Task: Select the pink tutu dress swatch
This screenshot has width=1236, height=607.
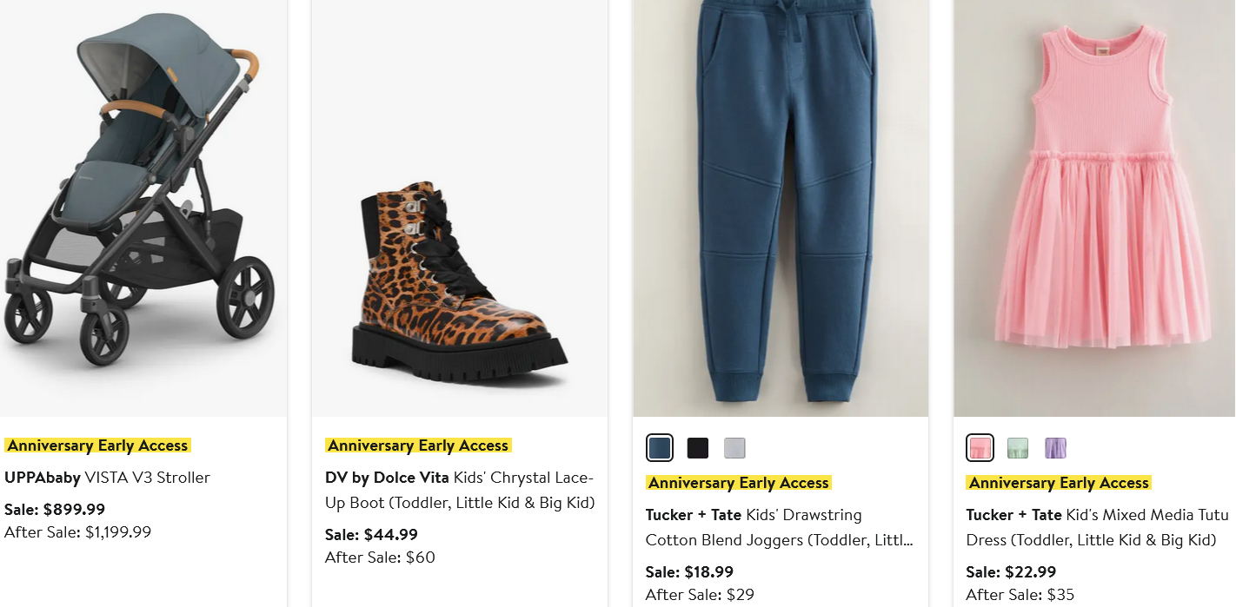Action: (980, 448)
